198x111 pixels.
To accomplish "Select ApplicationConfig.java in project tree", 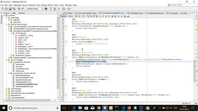I will click(24, 80).
